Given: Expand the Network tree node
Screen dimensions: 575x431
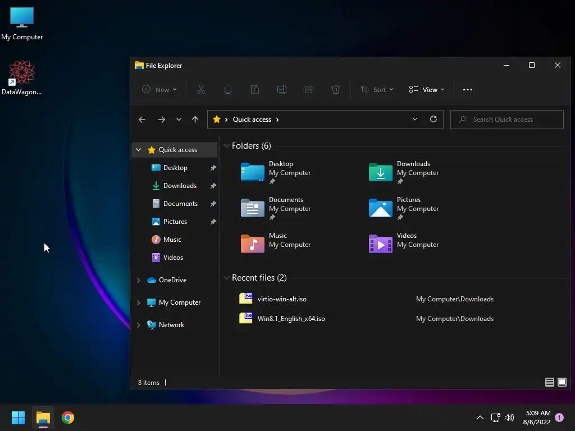Looking at the screenshot, I should click(x=138, y=325).
